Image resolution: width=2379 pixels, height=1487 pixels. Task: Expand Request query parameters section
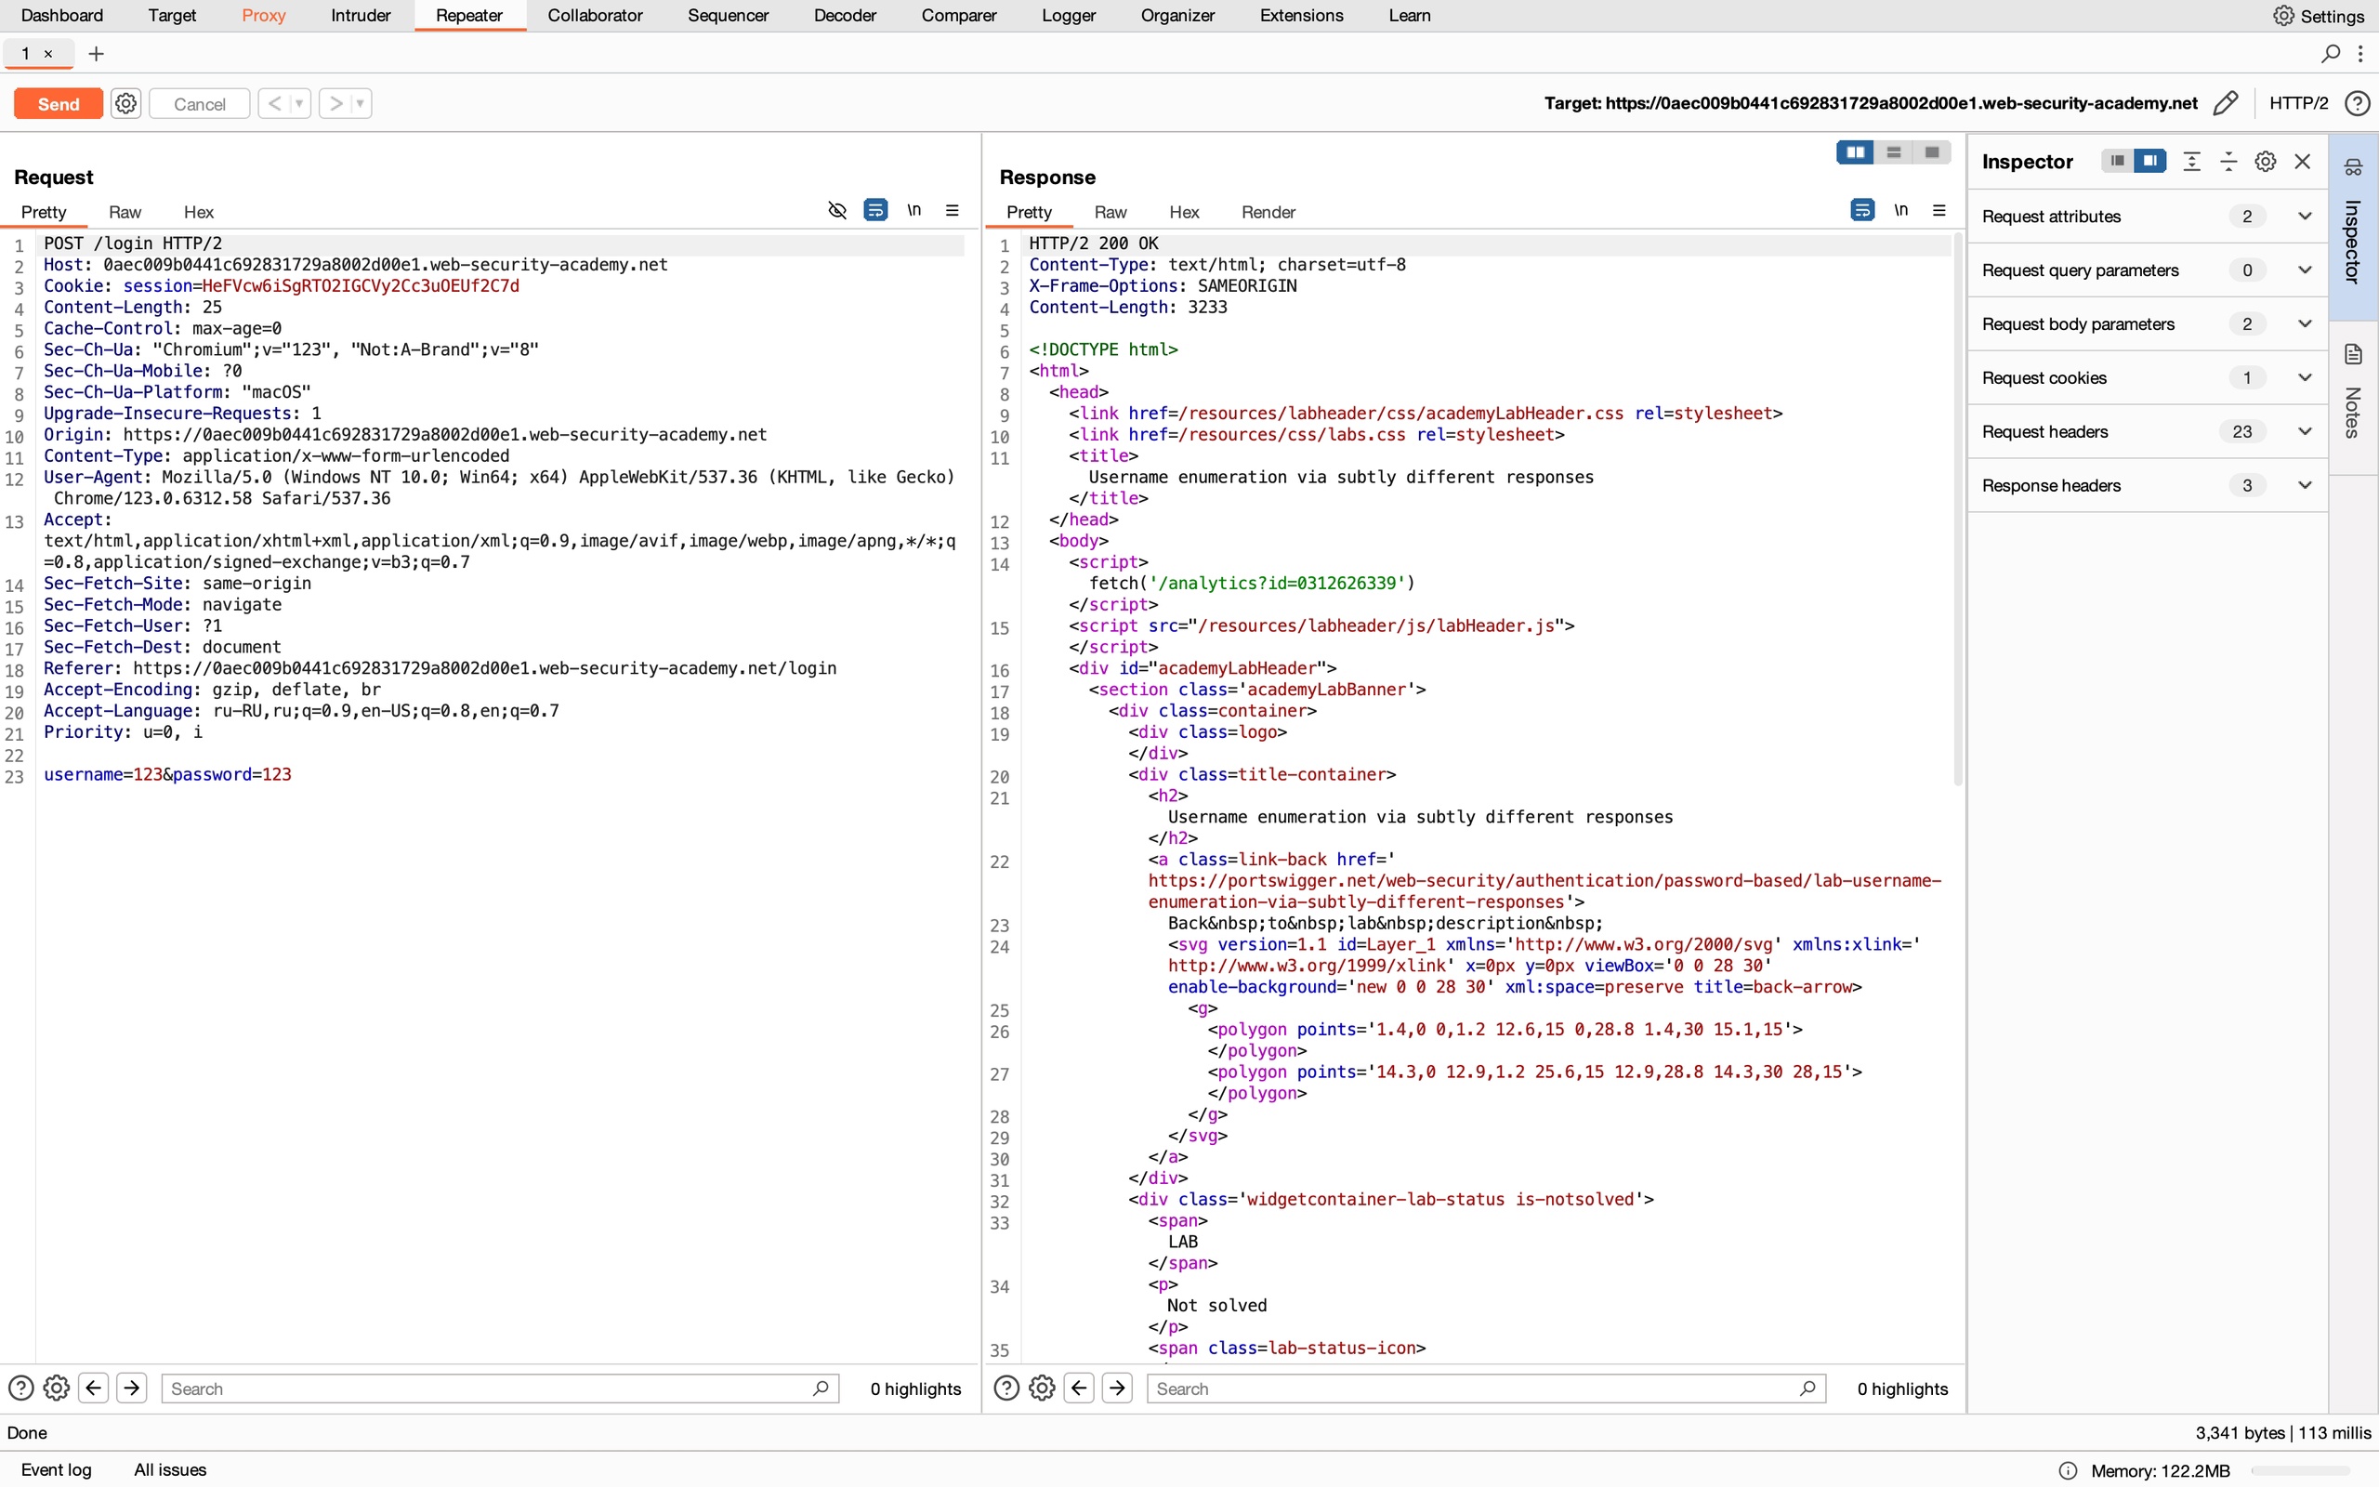(x=2147, y=270)
